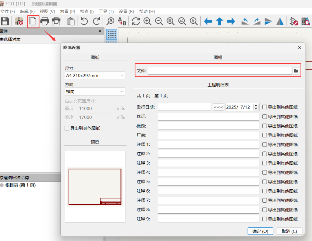Click the 注释 3 input field
This screenshot has width=312, height=241.
[x=209, y=163]
